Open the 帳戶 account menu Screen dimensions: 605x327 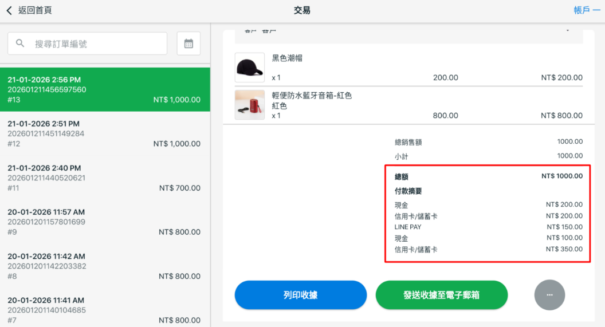(586, 10)
